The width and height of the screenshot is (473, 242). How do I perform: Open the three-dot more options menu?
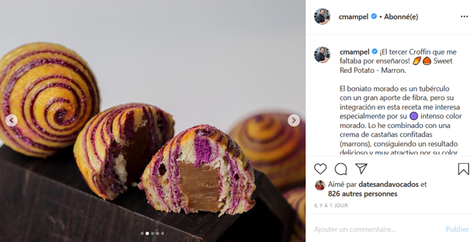464,17
